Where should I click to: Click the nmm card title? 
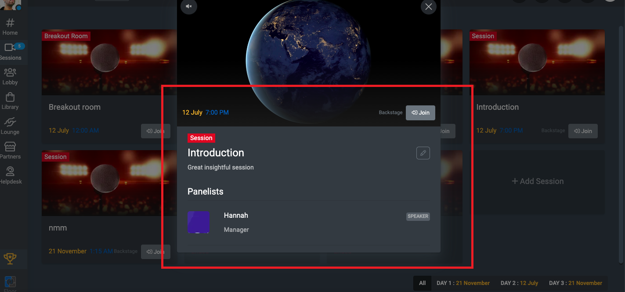point(58,228)
